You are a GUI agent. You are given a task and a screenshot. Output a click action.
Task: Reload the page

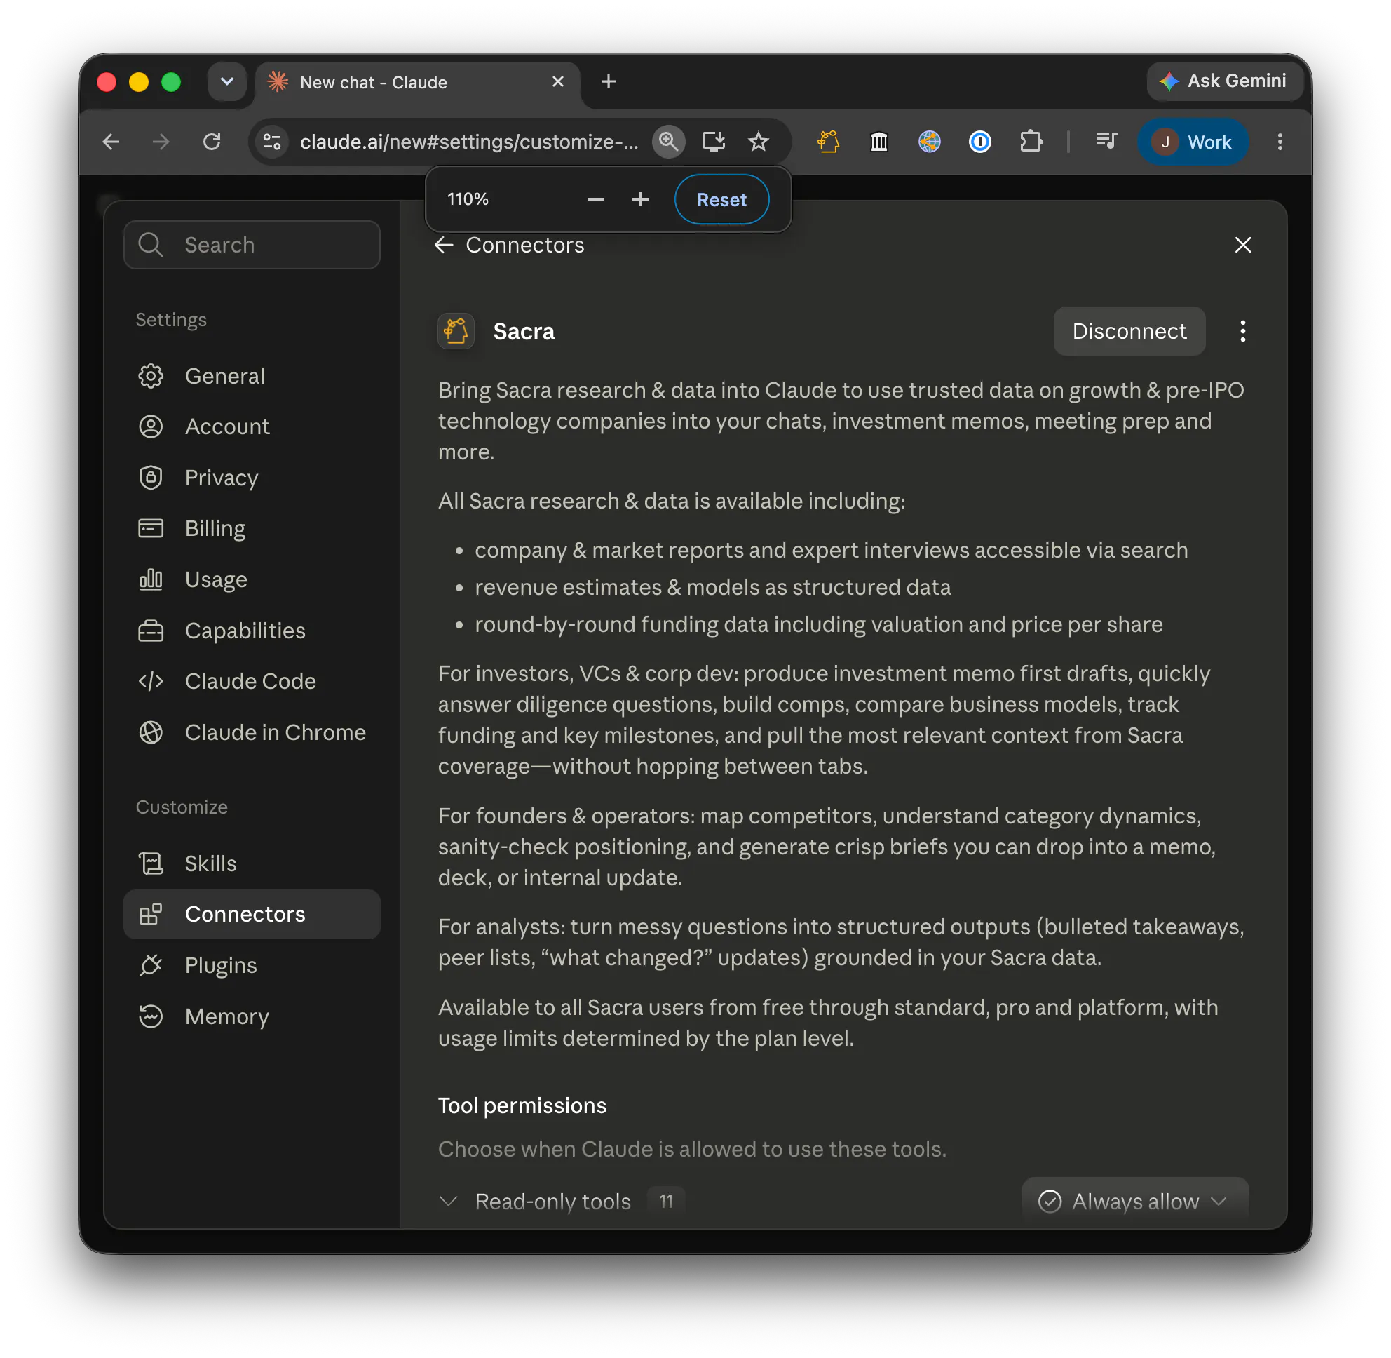[x=212, y=141]
